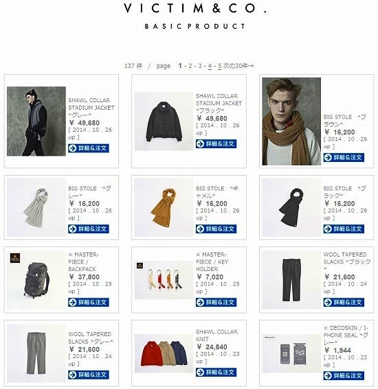Click order button for black Stadium Jacket

[216, 144]
